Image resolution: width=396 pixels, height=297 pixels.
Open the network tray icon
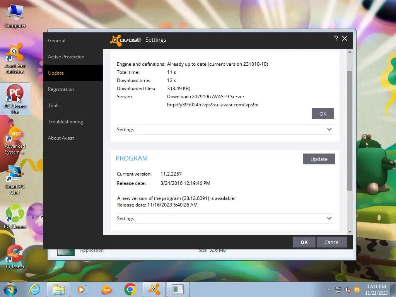(338, 290)
